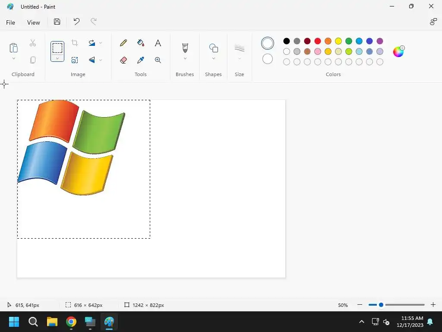Expand the Brushes dropdown chevron
This screenshot has height=332, width=442.
click(x=185, y=58)
